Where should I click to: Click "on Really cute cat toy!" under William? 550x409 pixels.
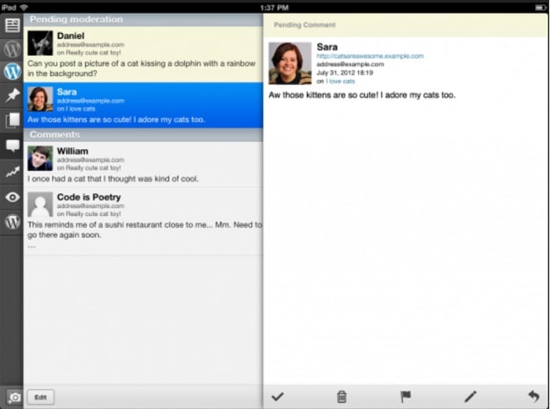click(89, 168)
